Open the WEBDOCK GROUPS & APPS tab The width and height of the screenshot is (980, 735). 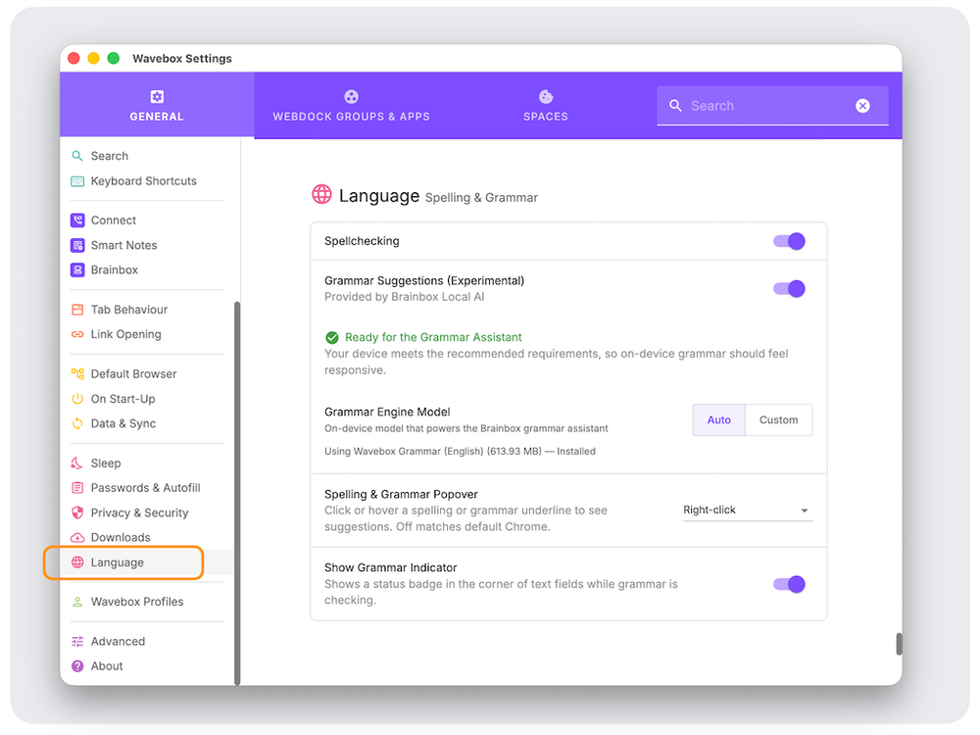pyautogui.click(x=351, y=105)
